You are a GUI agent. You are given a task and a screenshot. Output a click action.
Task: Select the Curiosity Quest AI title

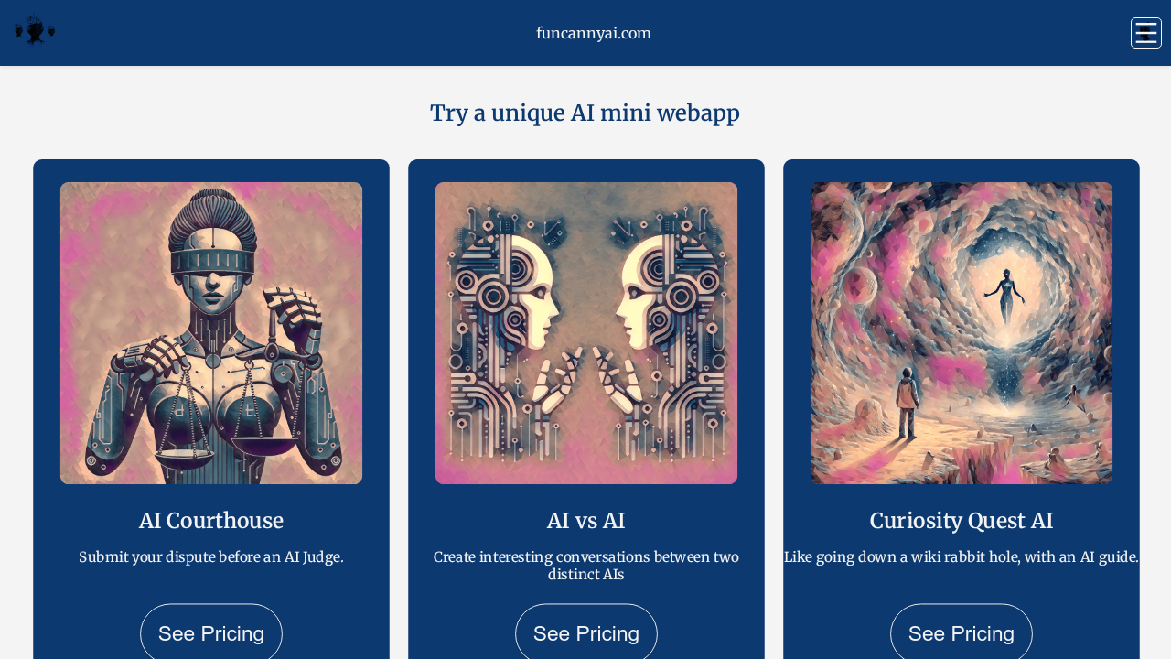[x=962, y=521]
